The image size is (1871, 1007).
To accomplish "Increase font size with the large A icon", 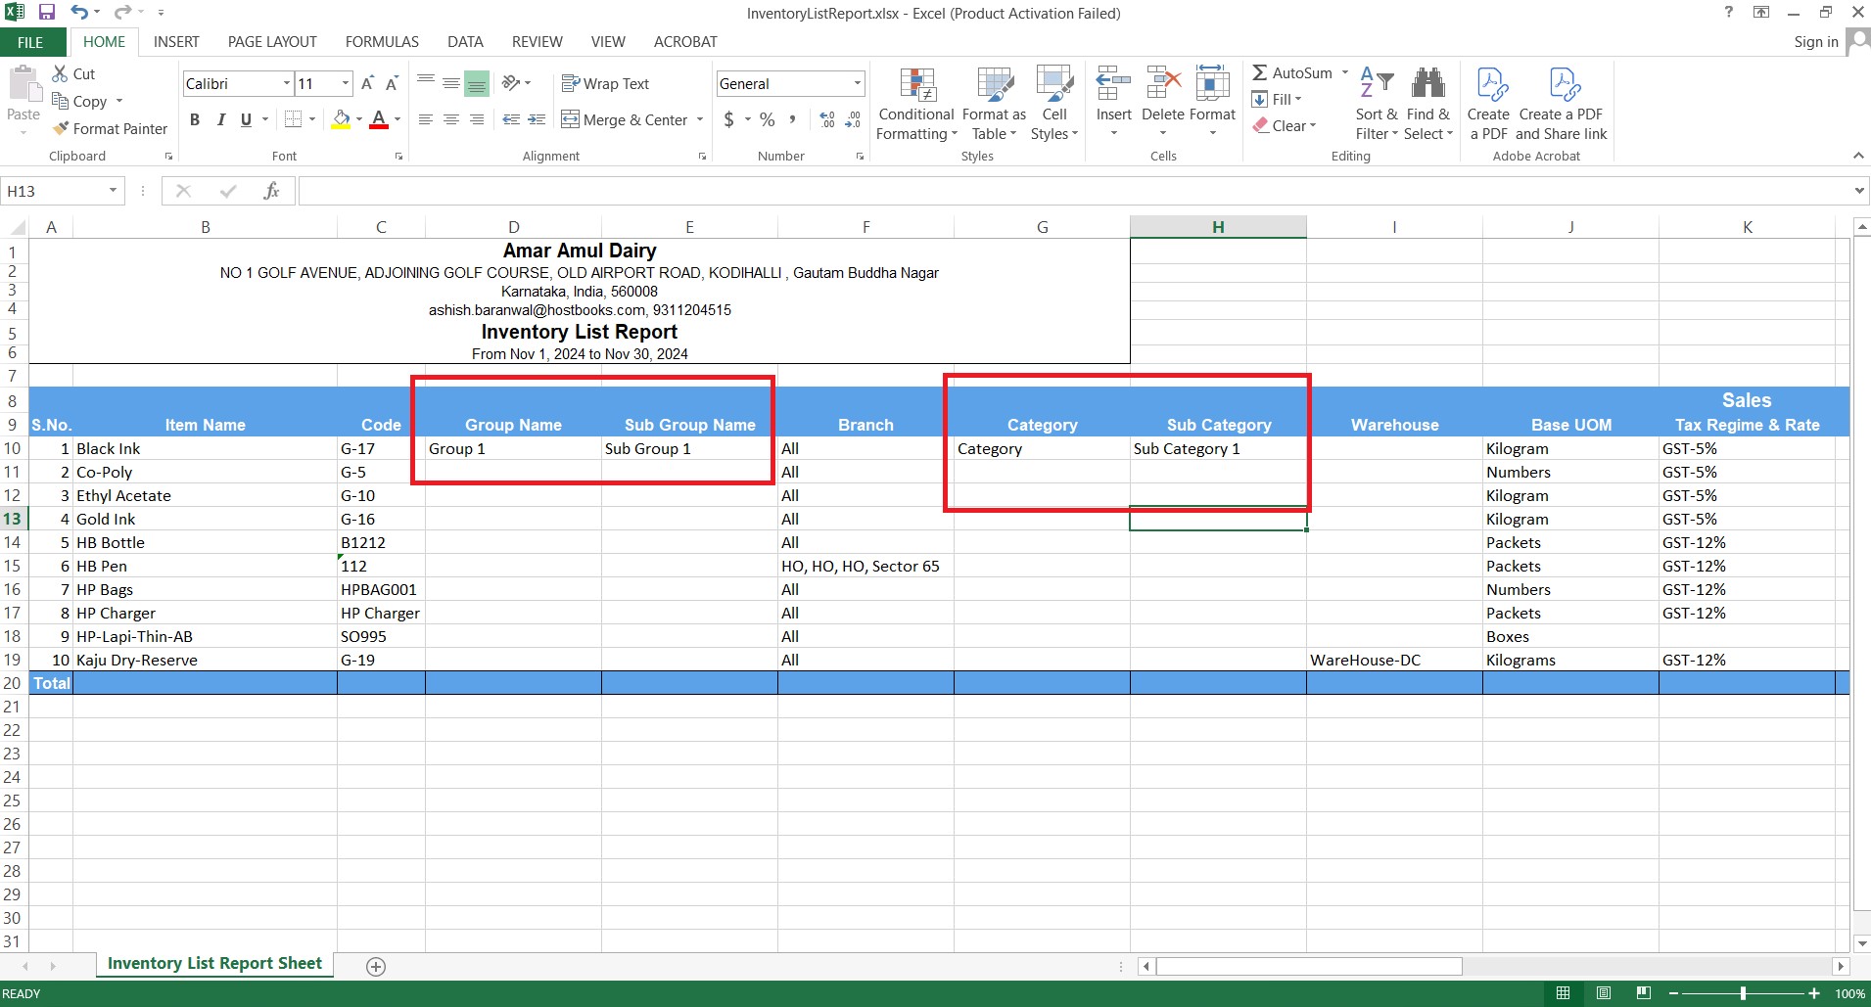I will (x=367, y=83).
